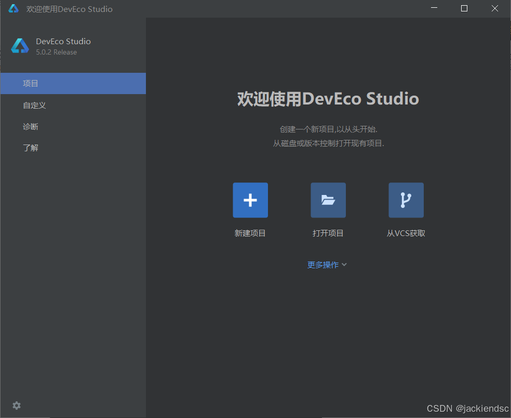The width and height of the screenshot is (511, 418).
Task: Click the DevEco logo in the title bar
Action: click(14, 8)
